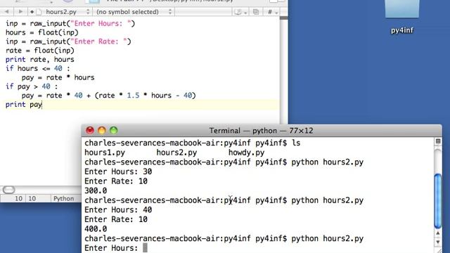The height and width of the screenshot is (253, 450).
Task: Click the included files icon in the navigation bar
Action: tap(256, 12)
